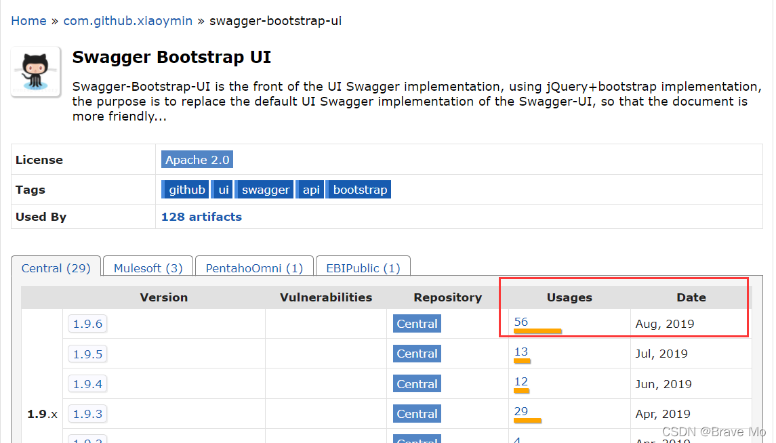Click the swagger-bootstrap-ui breadcrumb text

276,21
